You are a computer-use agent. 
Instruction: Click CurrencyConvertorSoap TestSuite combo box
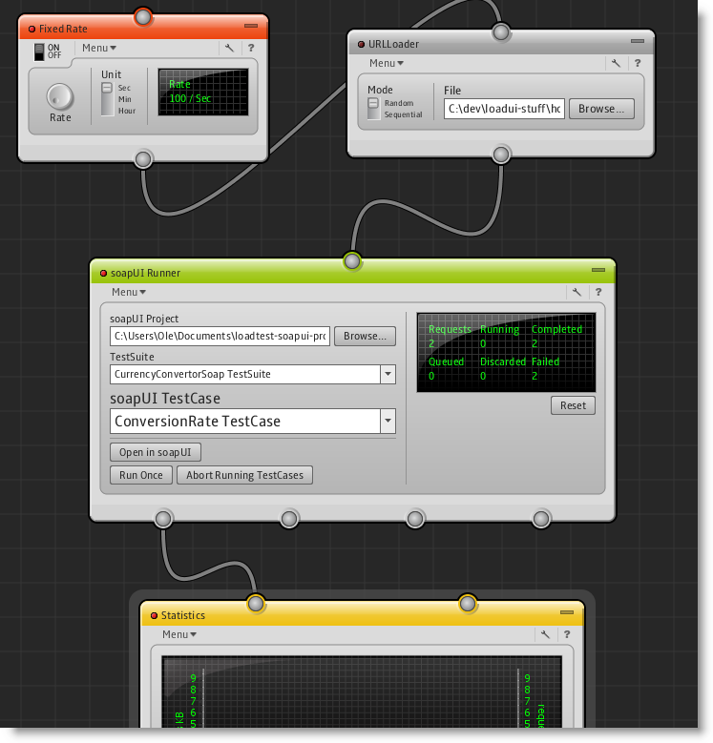tap(253, 374)
